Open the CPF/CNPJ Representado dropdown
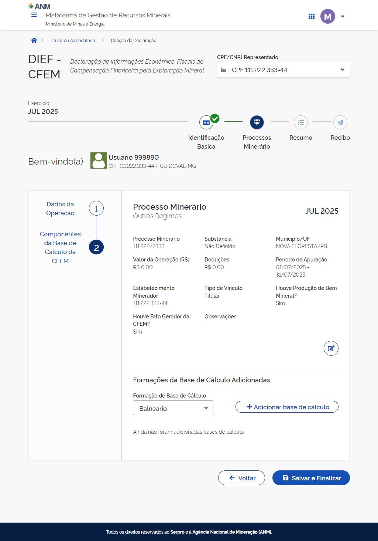378x541 pixels. pyautogui.click(x=283, y=70)
